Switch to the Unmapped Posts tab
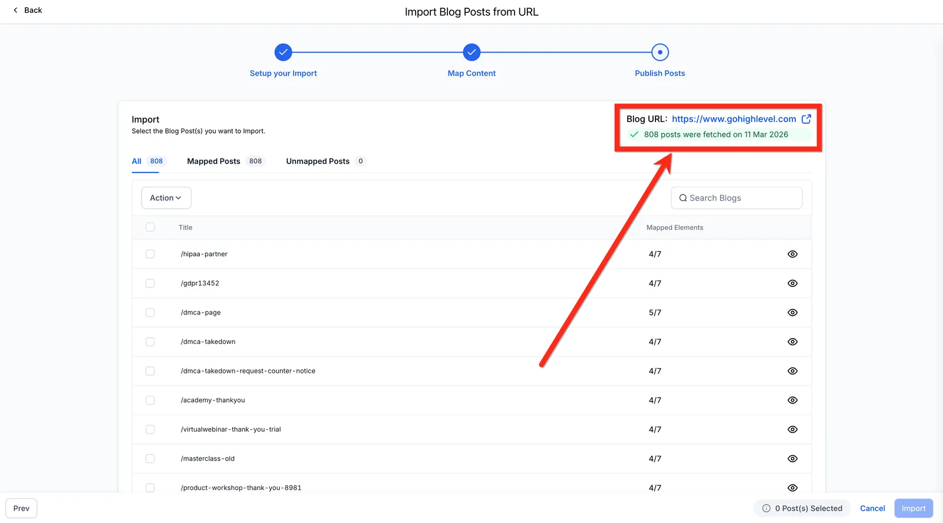Viewport: 943px width, 523px height. point(326,161)
